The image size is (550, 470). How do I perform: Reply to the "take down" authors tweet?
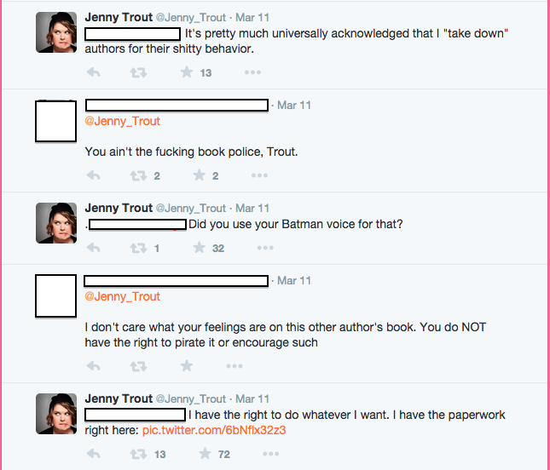click(94, 72)
